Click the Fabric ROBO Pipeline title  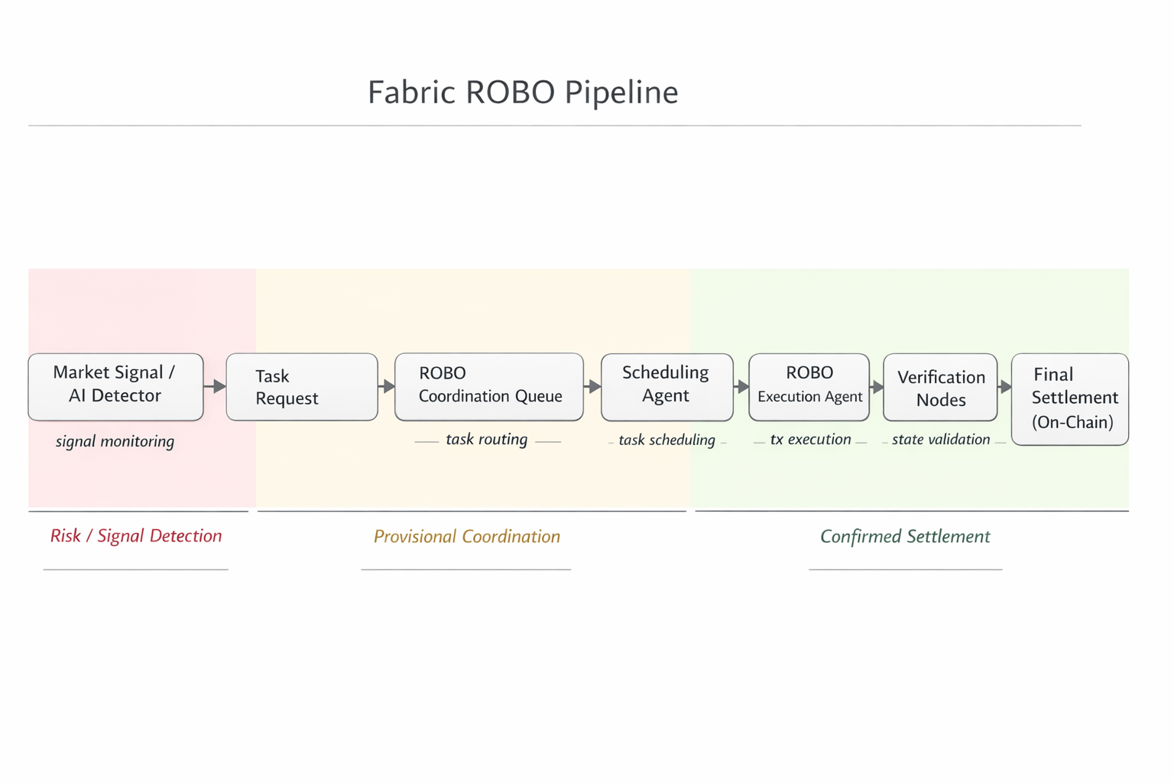523,93
